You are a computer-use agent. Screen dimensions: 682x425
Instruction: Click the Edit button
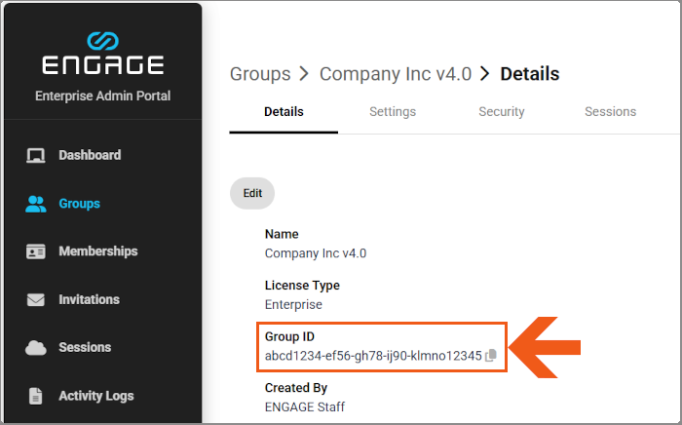pos(252,193)
